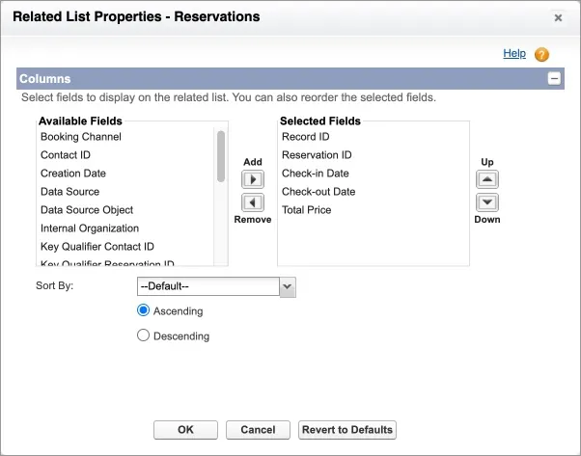This screenshot has width=581, height=456.
Task: Select Contact ID in Available Fields
Action: (x=66, y=155)
